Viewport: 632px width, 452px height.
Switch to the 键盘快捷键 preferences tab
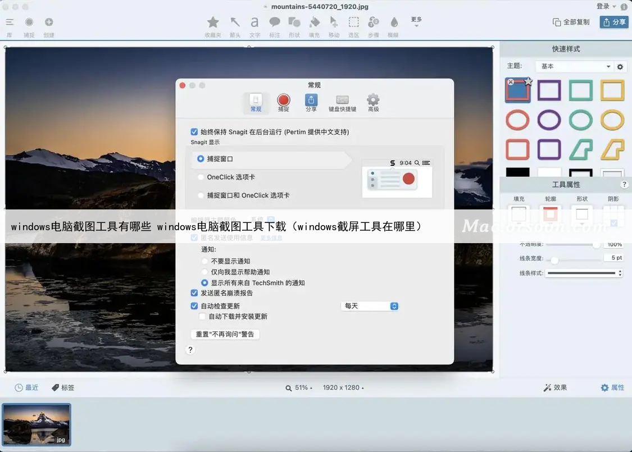342,103
